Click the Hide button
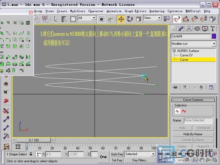Screen dimensions: 220x165 (182, 128)
